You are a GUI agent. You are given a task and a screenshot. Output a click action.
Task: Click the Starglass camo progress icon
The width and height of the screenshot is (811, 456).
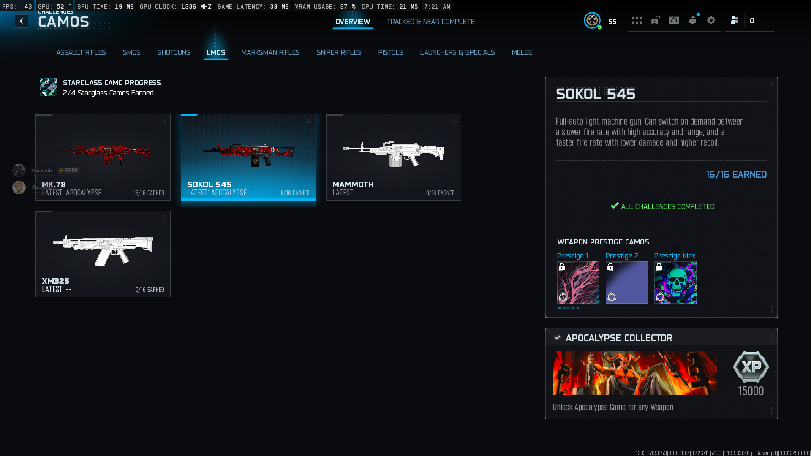(49, 87)
